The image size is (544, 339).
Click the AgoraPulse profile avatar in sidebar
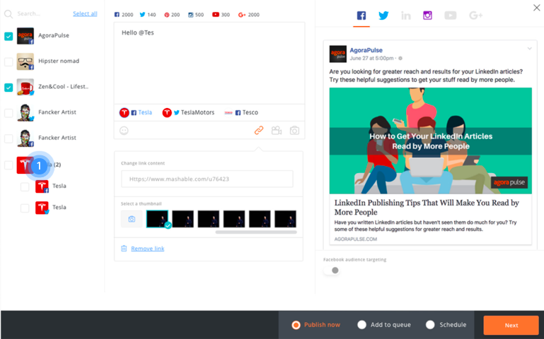pyautogui.click(x=25, y=36)
